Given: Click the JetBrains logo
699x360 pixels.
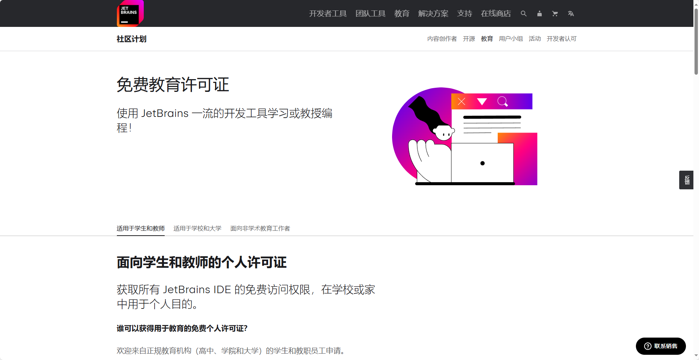Looking at the screenshot, I should click(130, 13).
